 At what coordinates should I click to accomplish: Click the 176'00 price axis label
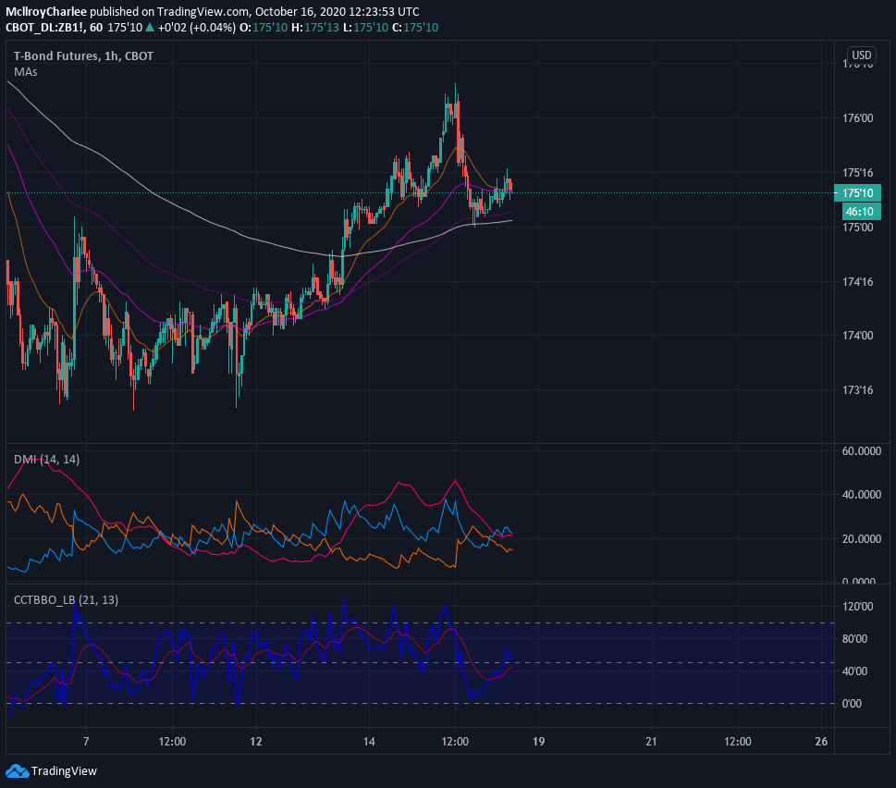[x=858, y=118]
